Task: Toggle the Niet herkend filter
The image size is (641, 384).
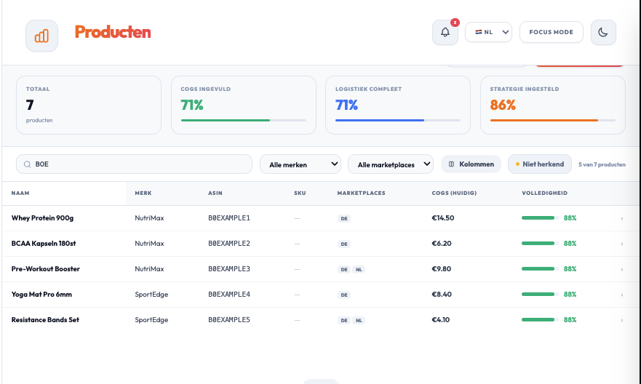Action: pos(539,164)
